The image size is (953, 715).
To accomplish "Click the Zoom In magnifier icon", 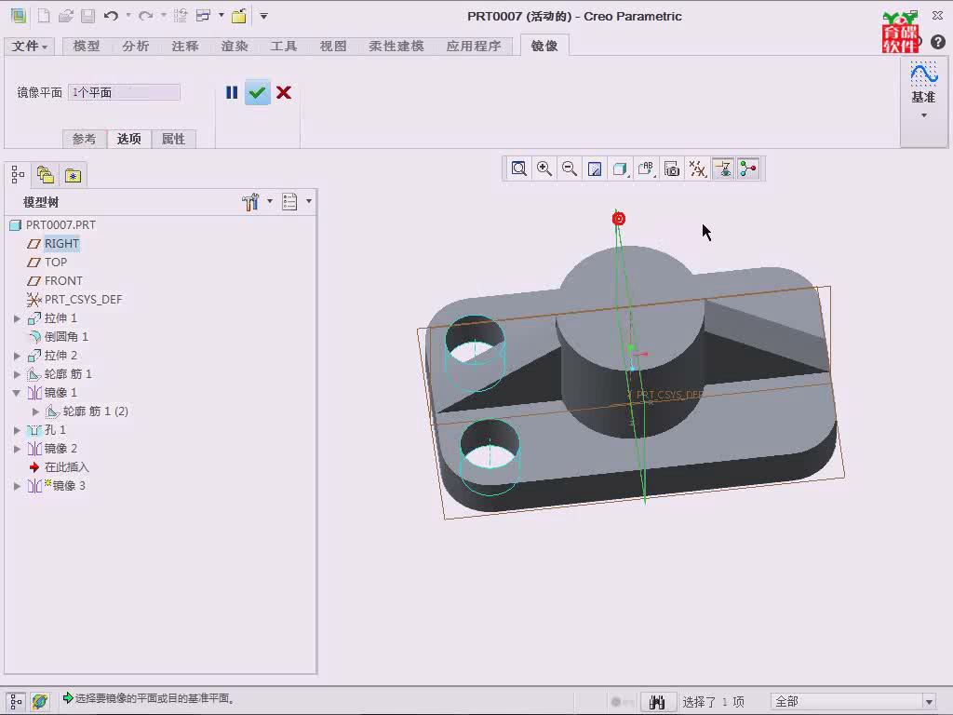I will (544, 169).
